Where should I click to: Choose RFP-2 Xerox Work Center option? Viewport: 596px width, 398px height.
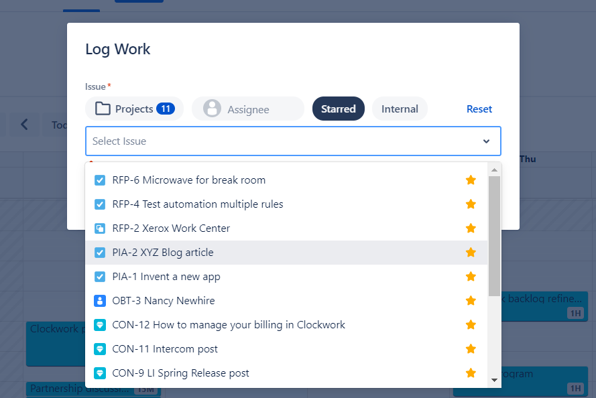coord(171,228)
